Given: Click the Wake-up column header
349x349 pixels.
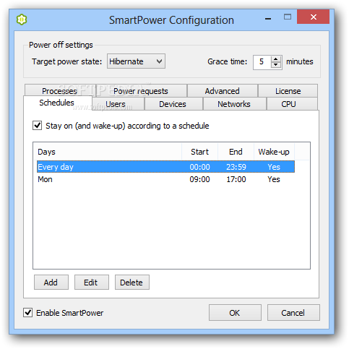Looking at the screenshot, I should 274,152.
